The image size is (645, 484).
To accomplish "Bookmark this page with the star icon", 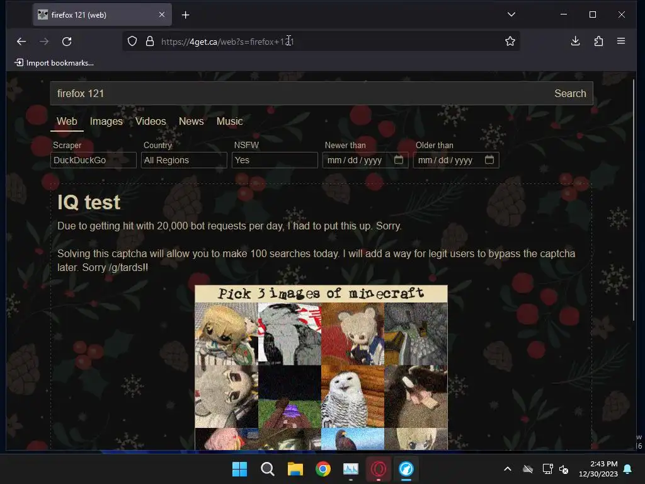I will click(510, 41).
